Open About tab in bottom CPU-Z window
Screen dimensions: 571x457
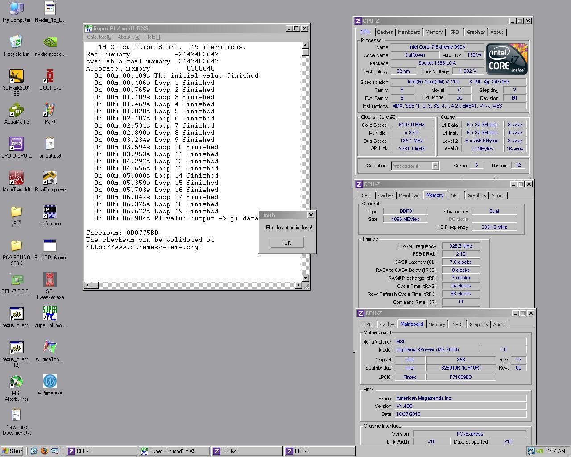pyautogui.click(x=499, y=324)
